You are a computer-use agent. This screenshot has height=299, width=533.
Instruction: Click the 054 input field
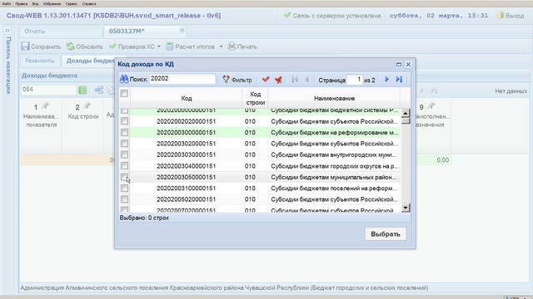click(x=48, y=90)
